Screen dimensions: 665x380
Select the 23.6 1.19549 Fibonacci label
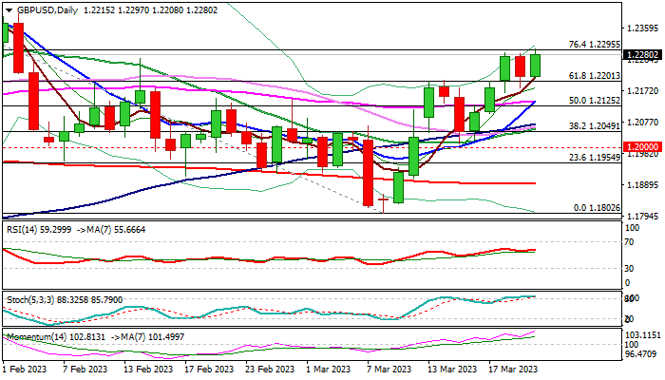(x=594, y=158)
